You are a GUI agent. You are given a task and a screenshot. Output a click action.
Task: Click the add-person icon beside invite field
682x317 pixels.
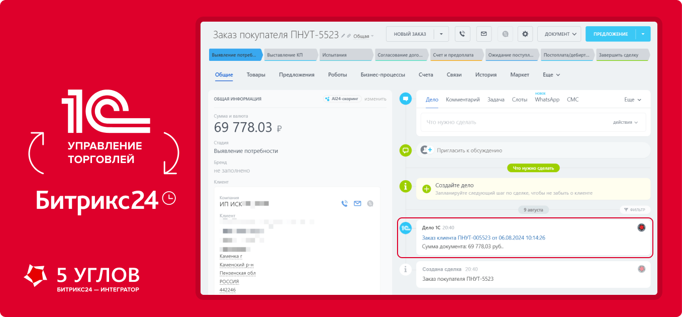click(427, 150)
